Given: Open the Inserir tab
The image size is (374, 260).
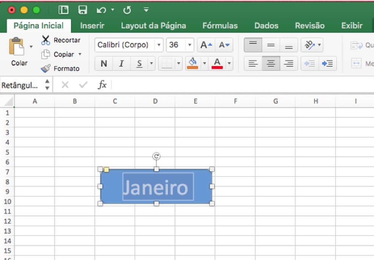Looking at the screenshot, I should (92, 26).
